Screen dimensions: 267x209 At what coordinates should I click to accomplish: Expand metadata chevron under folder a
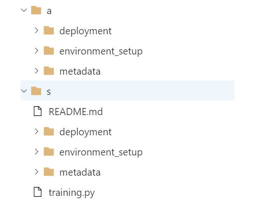(x=36, y=71)
